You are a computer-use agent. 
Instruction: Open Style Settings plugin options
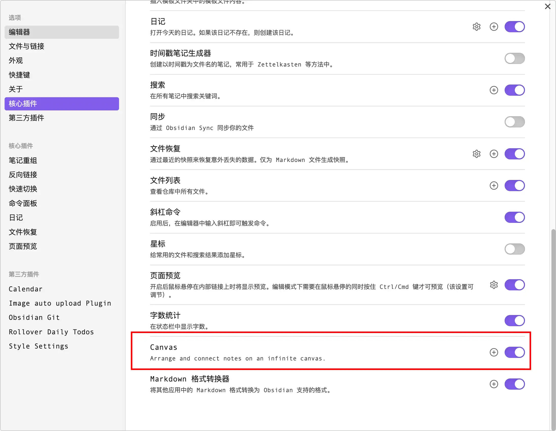coord(38,346)
